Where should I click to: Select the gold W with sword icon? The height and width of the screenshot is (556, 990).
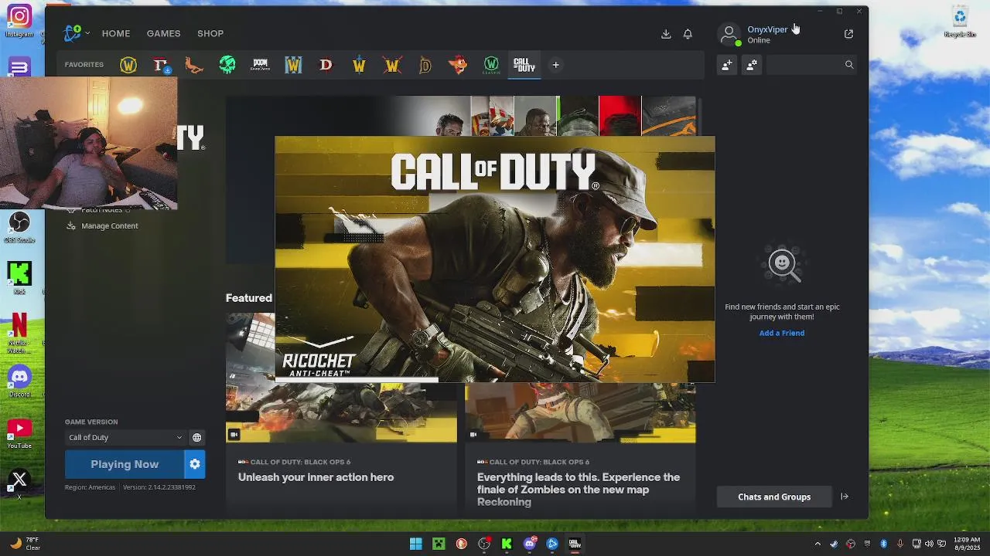pyautogui.click(x=359, y=65)
